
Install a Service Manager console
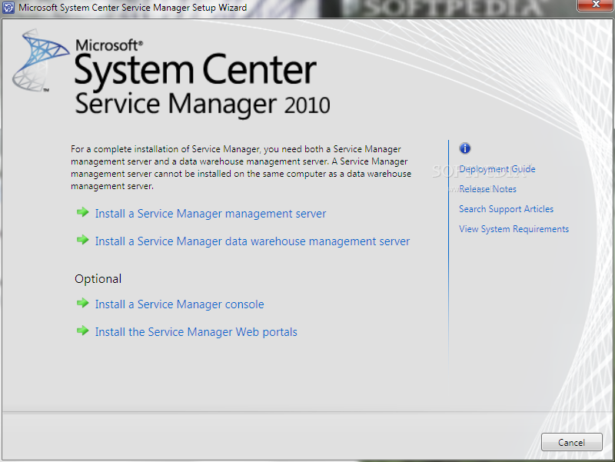[179, 304]
